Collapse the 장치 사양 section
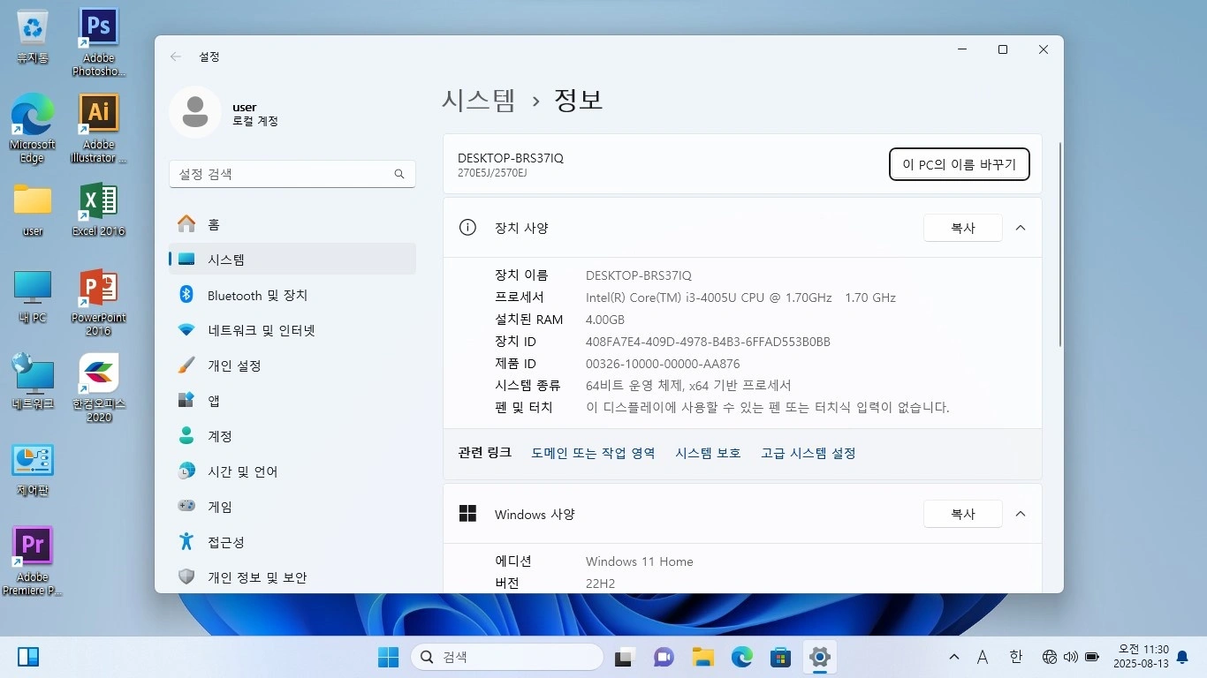This screenshot has width=1207, height=678. (x=1021, y=228)
